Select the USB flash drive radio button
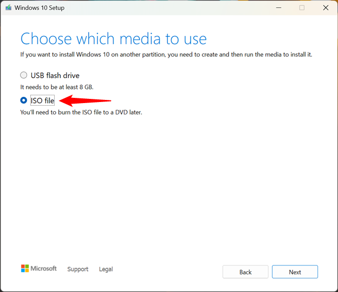Image resolution: width=338 pixels, height=292 pixels. (23, 75)
